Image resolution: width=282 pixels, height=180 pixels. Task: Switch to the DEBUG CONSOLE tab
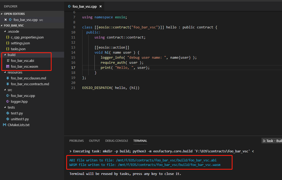pyautogui.click(x=117, y=141)
